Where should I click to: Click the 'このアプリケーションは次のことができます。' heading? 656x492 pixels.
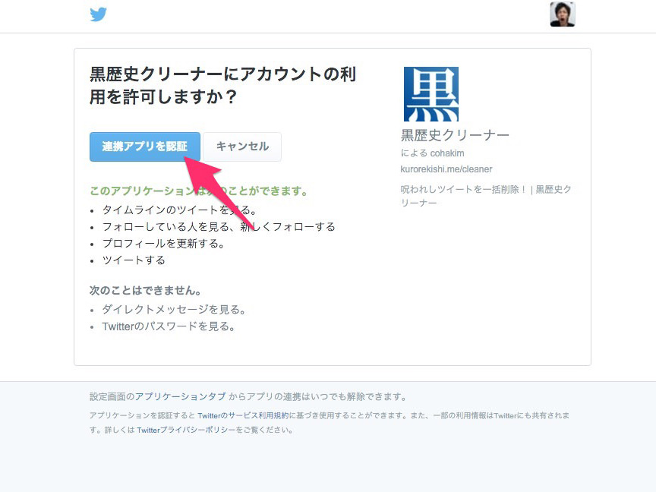[x=199, y=191]
